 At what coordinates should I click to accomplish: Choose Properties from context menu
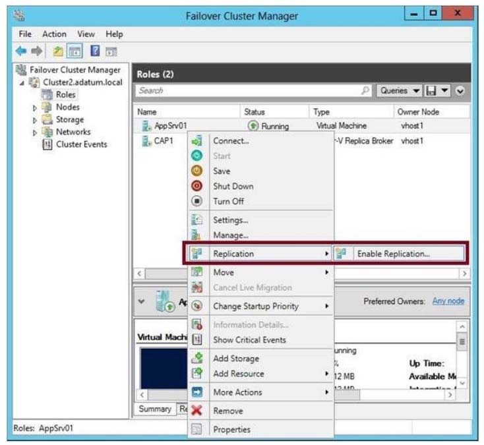coord(261,429)
